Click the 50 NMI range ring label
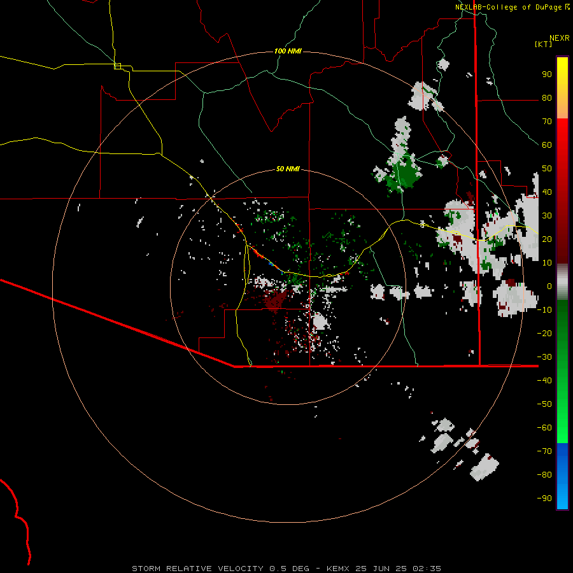573x573 pixels. (x=288, y=169)
